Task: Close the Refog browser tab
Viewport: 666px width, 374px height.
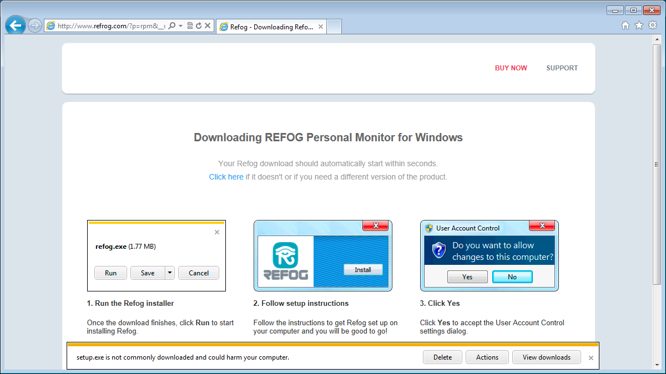Action: point(320,27)
